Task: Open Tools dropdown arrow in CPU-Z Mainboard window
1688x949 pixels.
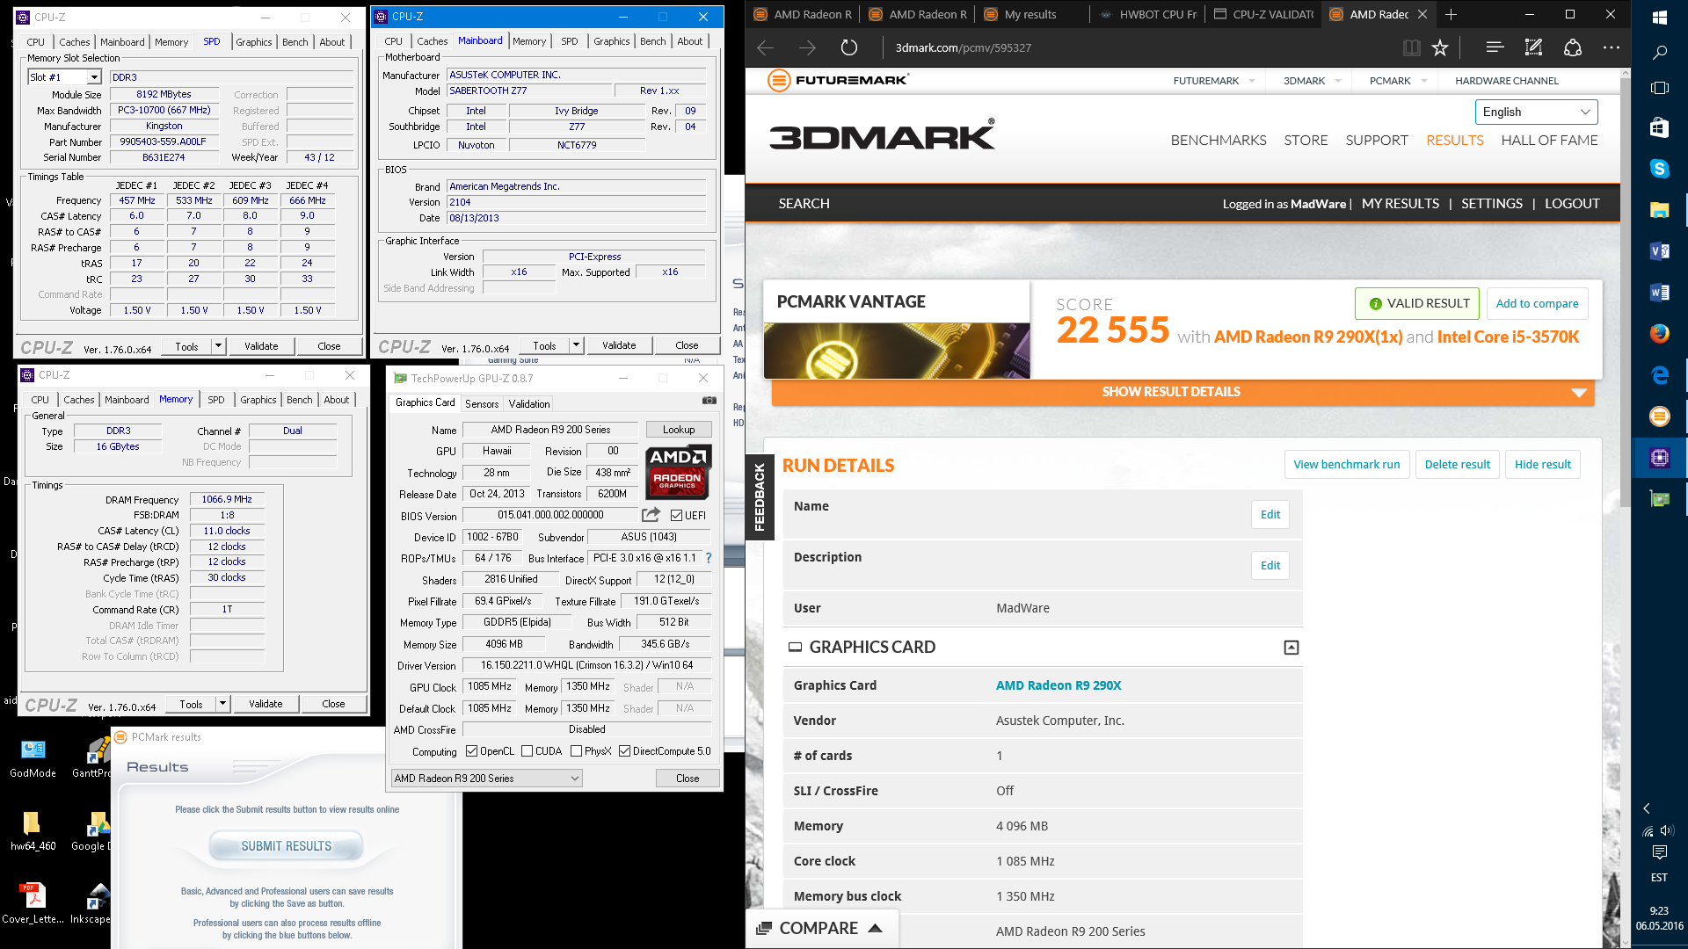Action: [x=577, y=345]
